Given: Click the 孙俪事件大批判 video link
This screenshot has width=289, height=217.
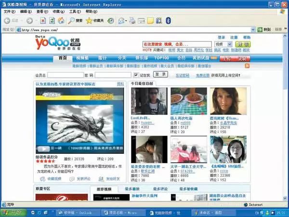Looking at the screenshot, I should pos(144,196).
